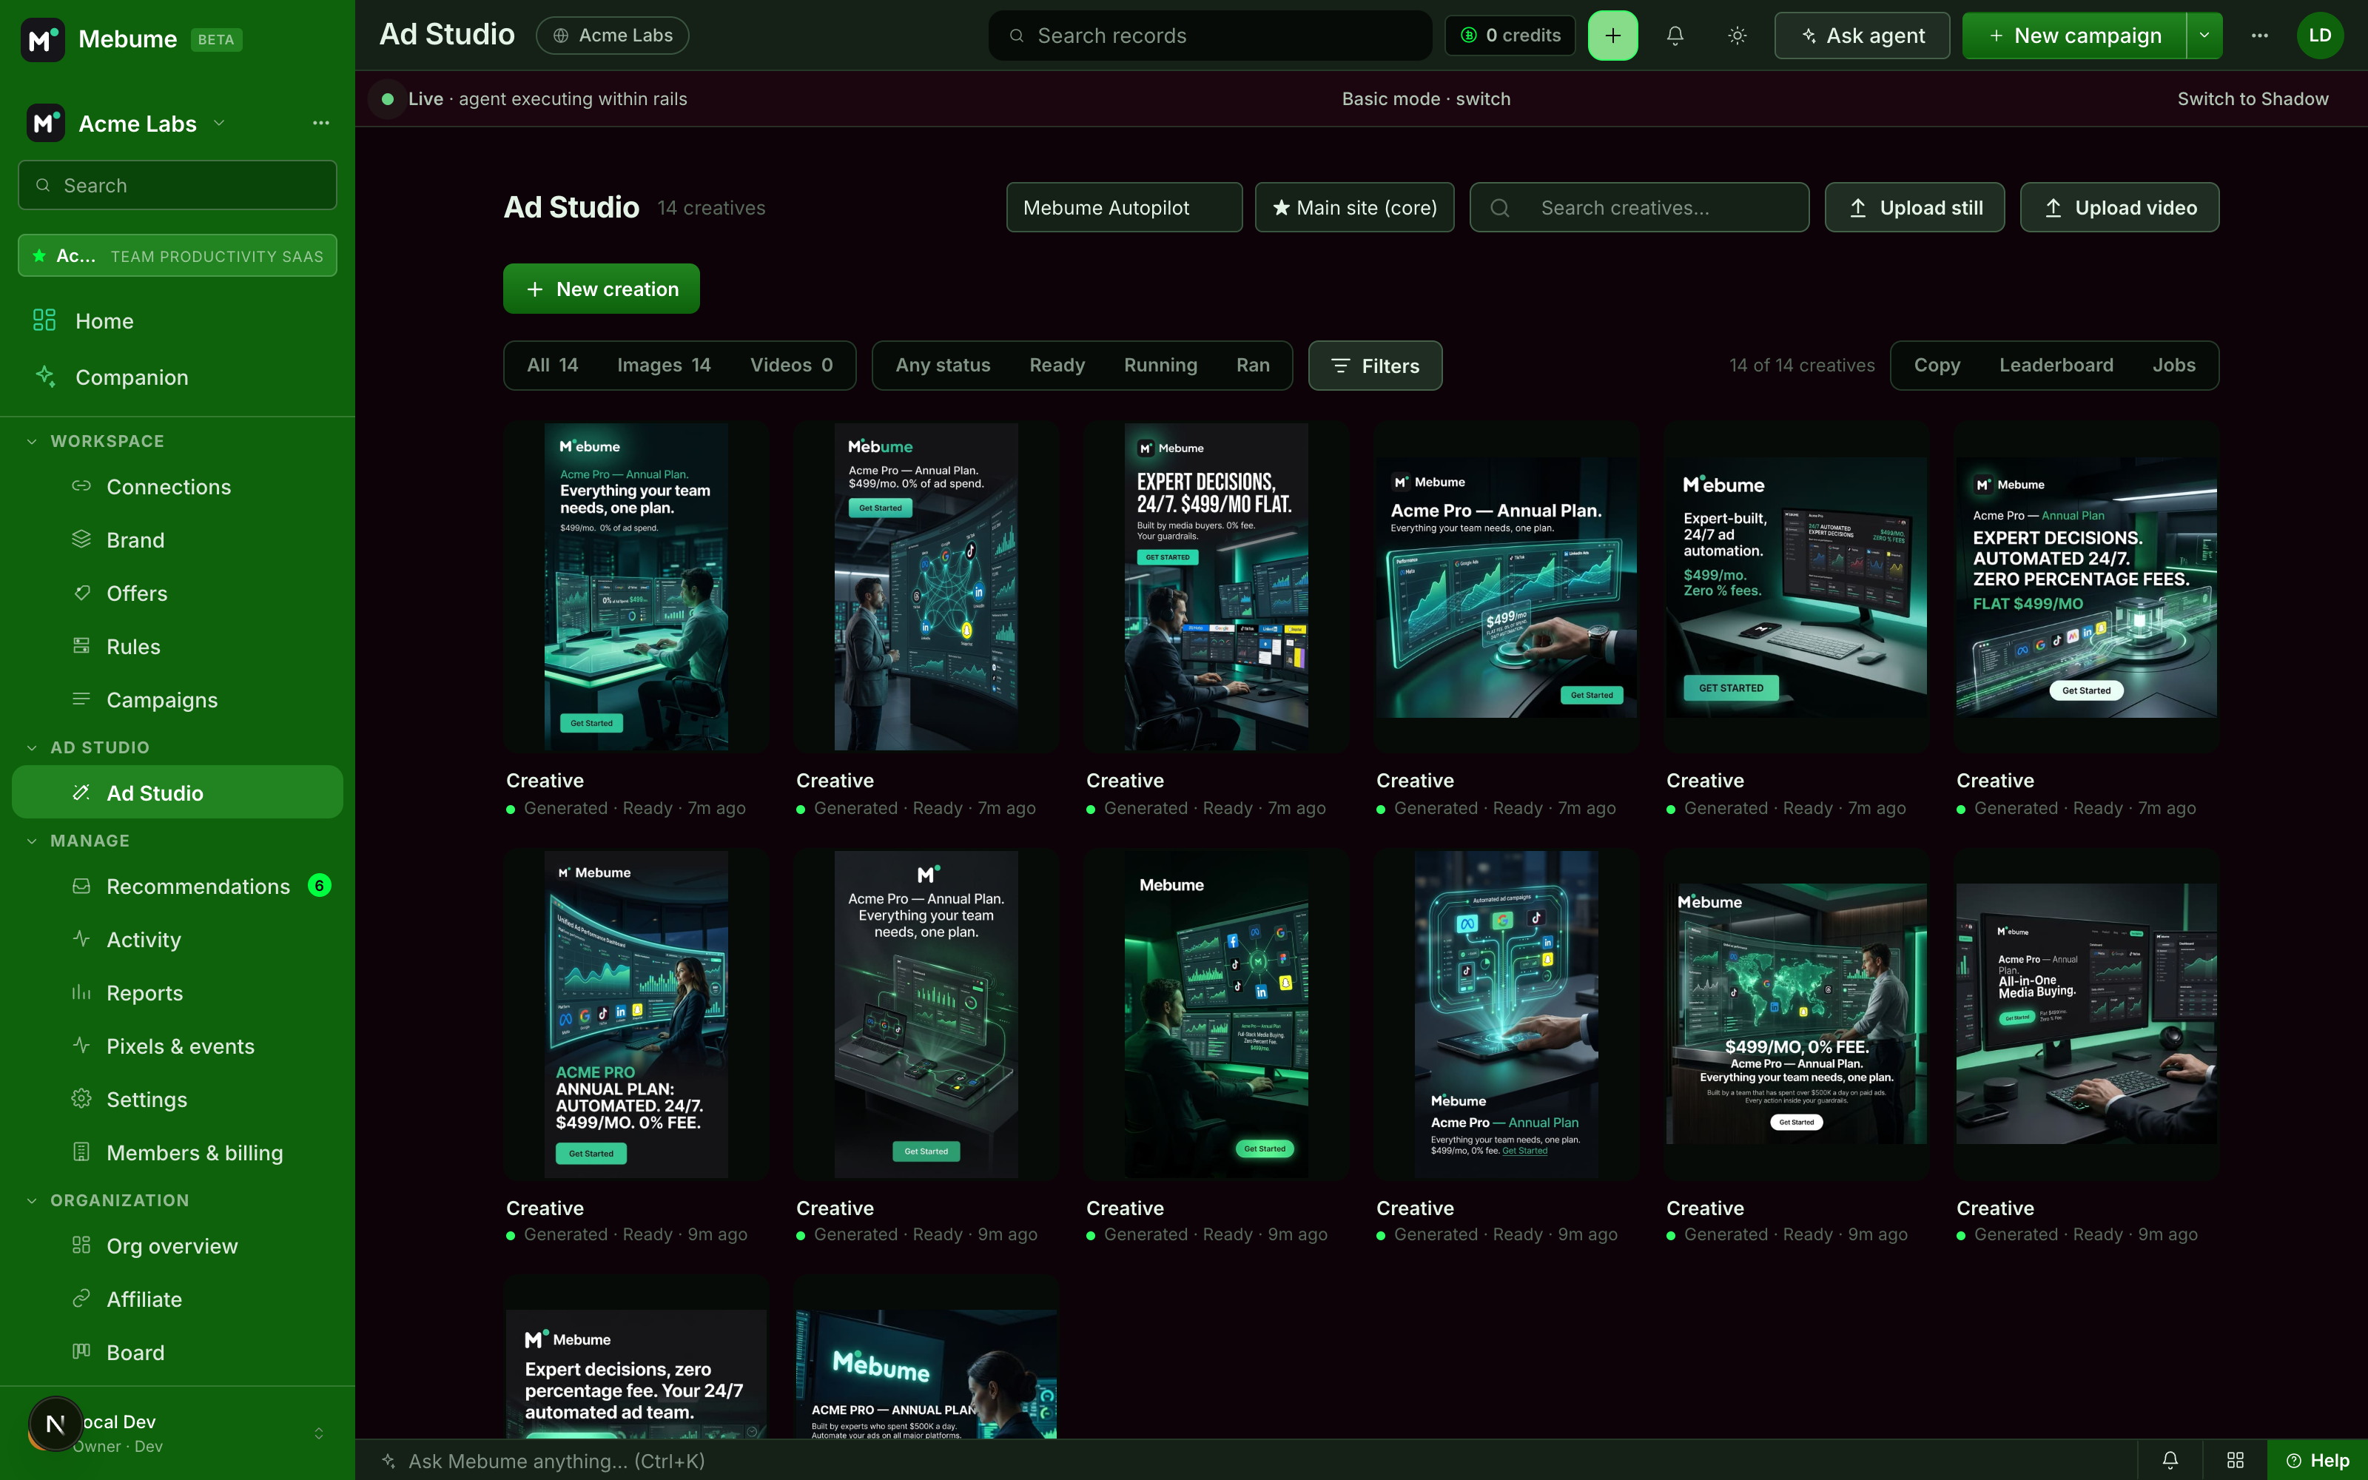Click the New creation button
Image resolution: width=2368 pixels, height=1480 pixels.
pyautogui.click(x=601, y=289)
